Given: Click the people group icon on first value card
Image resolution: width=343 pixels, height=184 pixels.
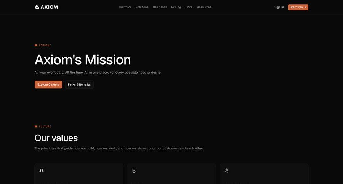Looking at the screenshot, I should pyautogui.click(x=42, y=171).
